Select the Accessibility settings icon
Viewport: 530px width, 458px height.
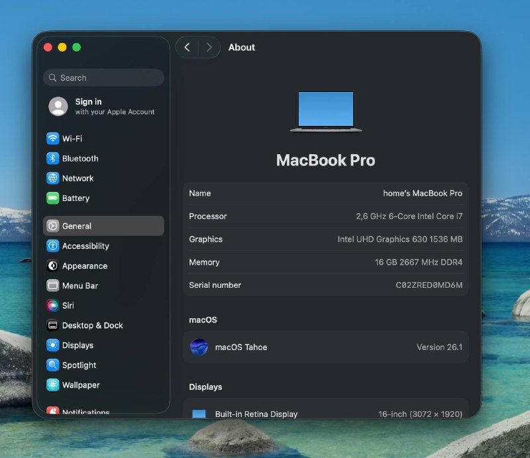pyautogui.click(x=54, y=246)
